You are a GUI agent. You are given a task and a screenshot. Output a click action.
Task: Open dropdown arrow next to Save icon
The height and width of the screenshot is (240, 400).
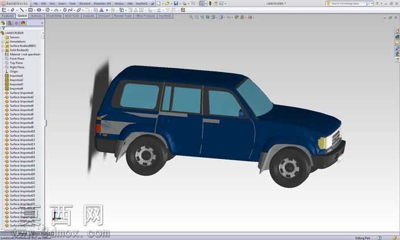(180, 3)
